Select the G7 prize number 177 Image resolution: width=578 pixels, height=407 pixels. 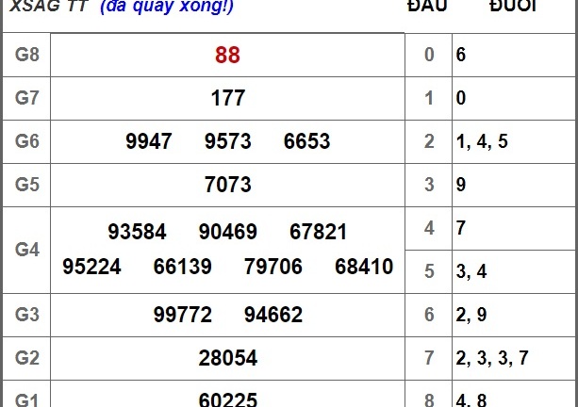[x=227, y=98]
